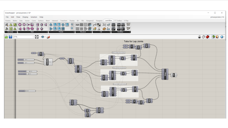Click the zoom extents icon on canvas toolbar
The image size is (228, 128).
pyautogui.click(x=37, y=37)
